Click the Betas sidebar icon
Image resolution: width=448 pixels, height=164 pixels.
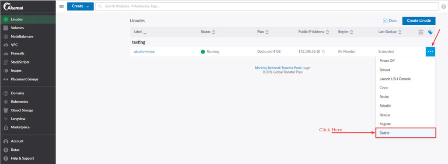coord(6,150)
